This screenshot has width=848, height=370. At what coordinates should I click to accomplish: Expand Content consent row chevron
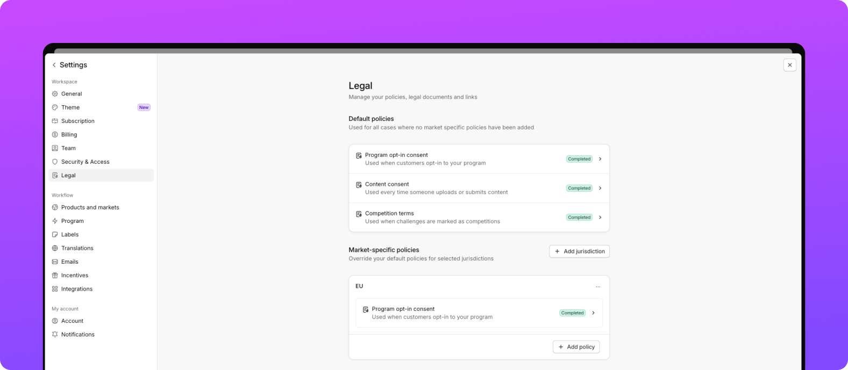pos(600,188)
